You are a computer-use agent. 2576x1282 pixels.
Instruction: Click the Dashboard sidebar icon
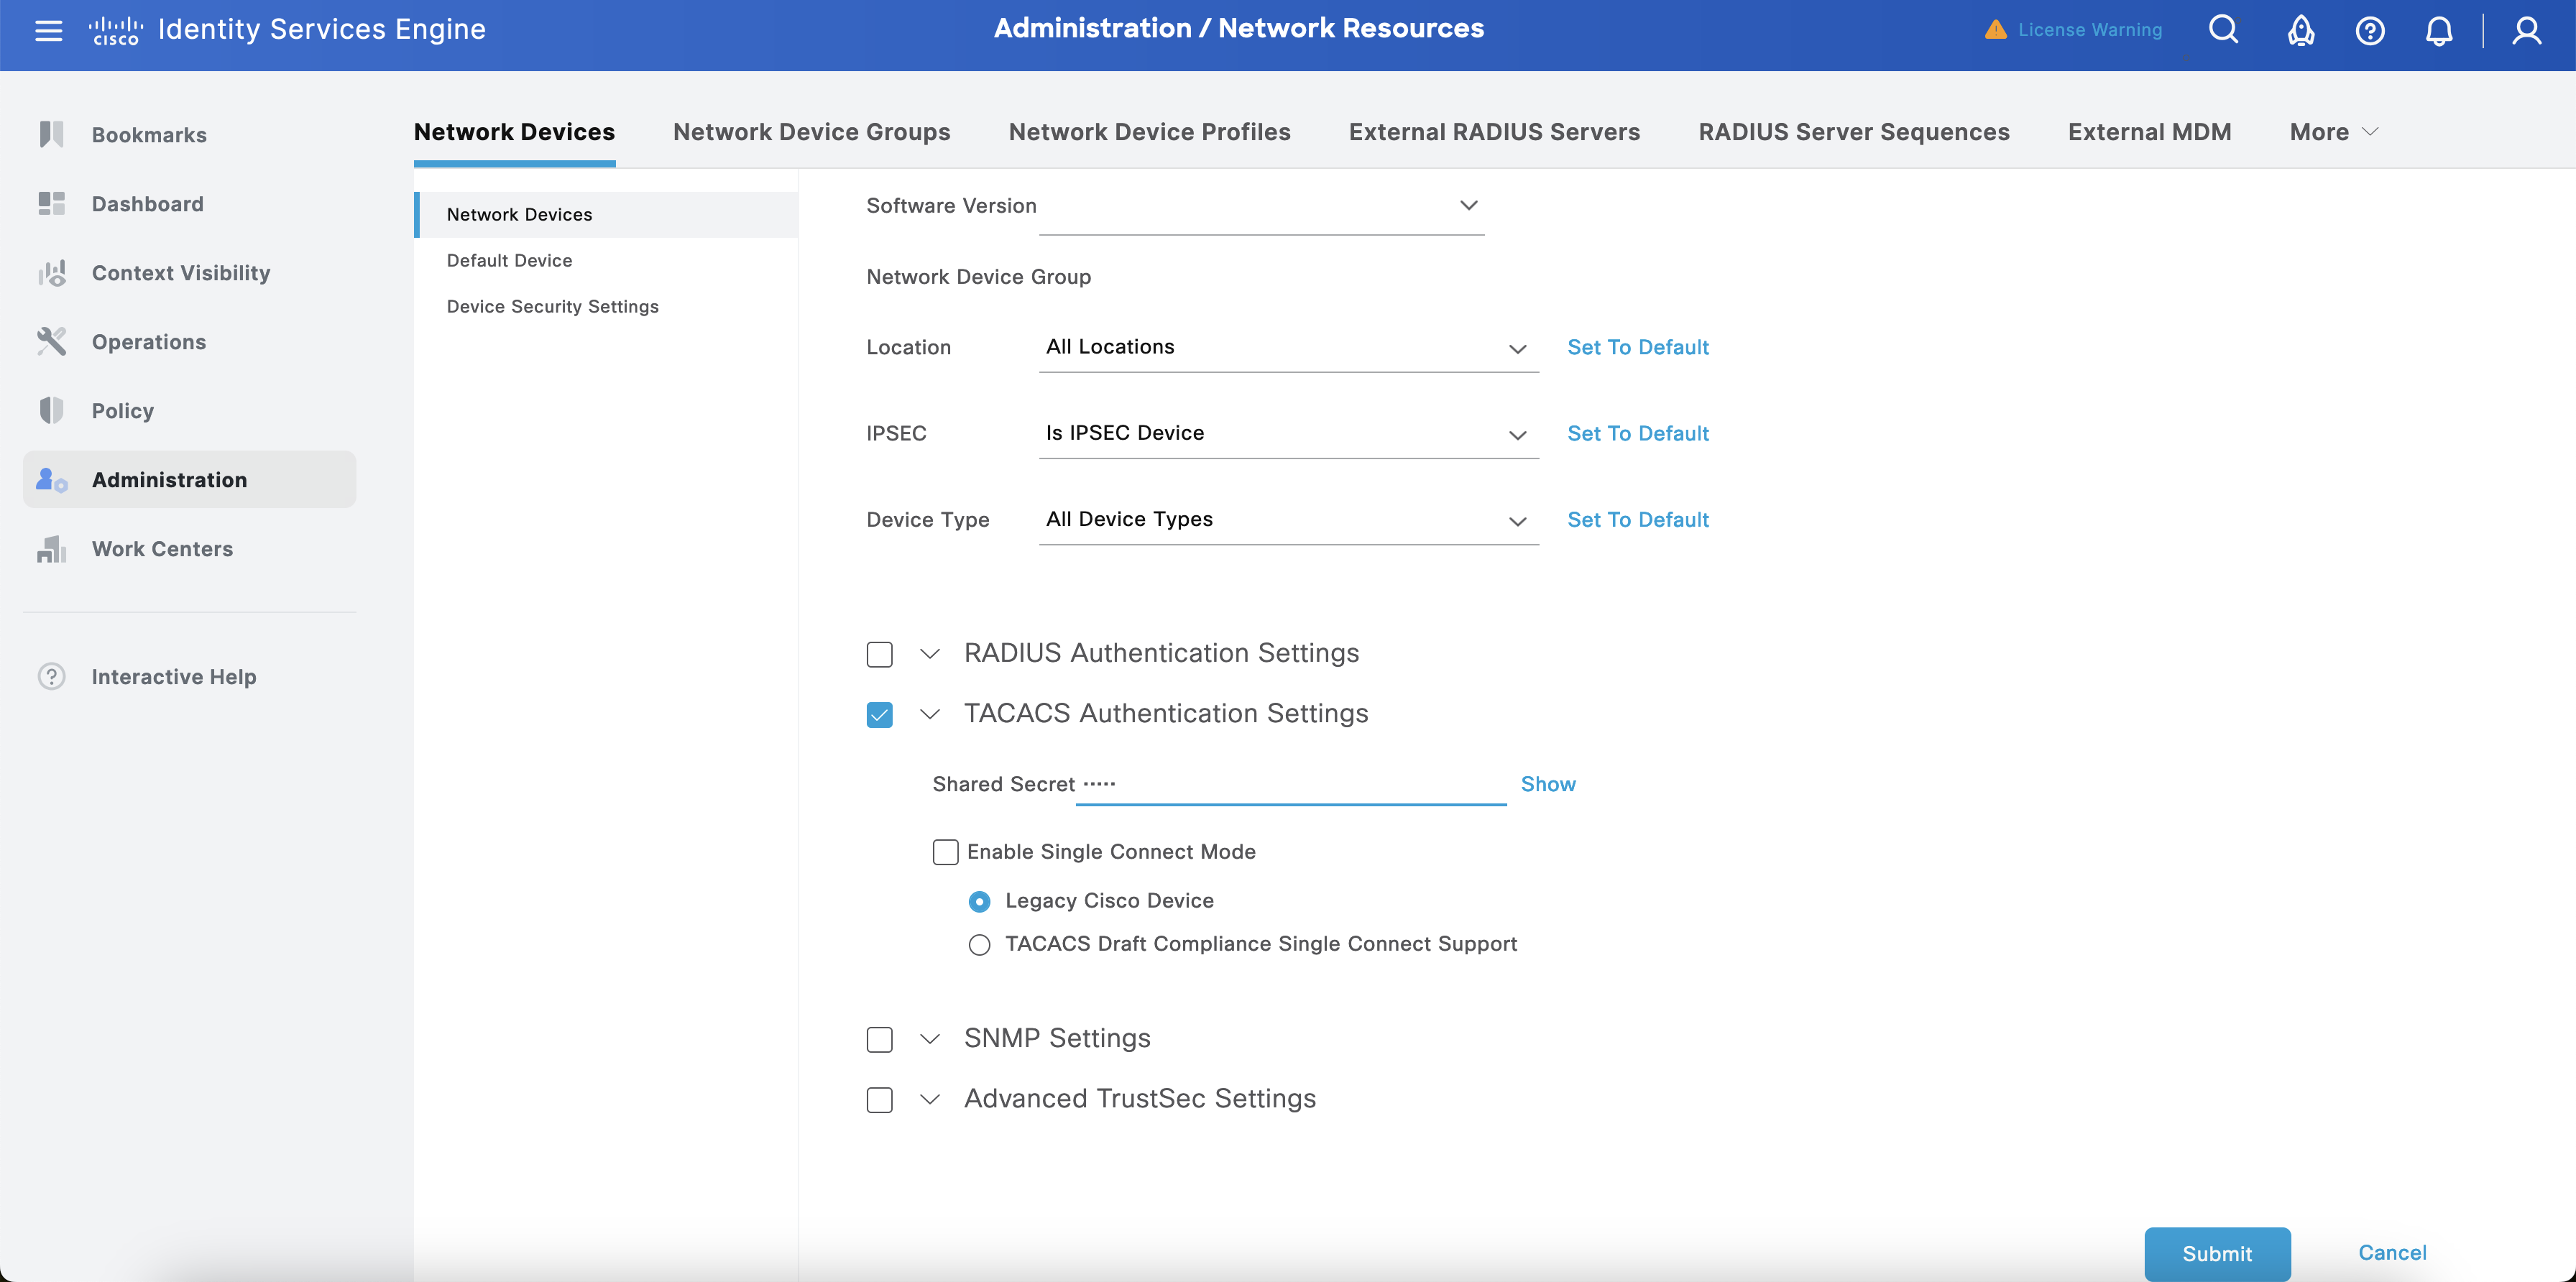pyautogui.click(x=51, y=203)
